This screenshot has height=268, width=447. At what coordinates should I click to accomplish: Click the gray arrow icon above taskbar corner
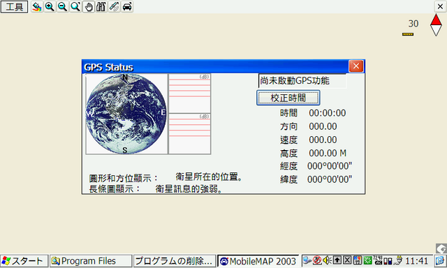(x=441, y=248)
